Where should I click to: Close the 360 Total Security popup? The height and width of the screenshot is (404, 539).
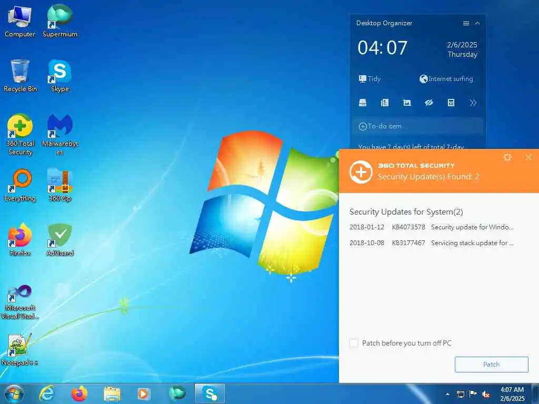tap(528, 157)
